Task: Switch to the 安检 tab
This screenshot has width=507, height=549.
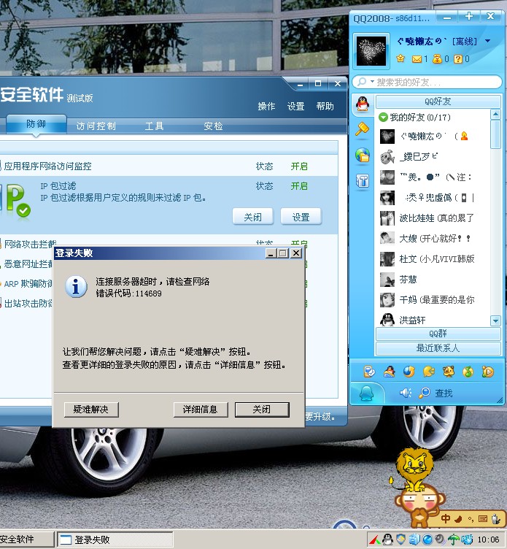Action: (x=213, y=126)
